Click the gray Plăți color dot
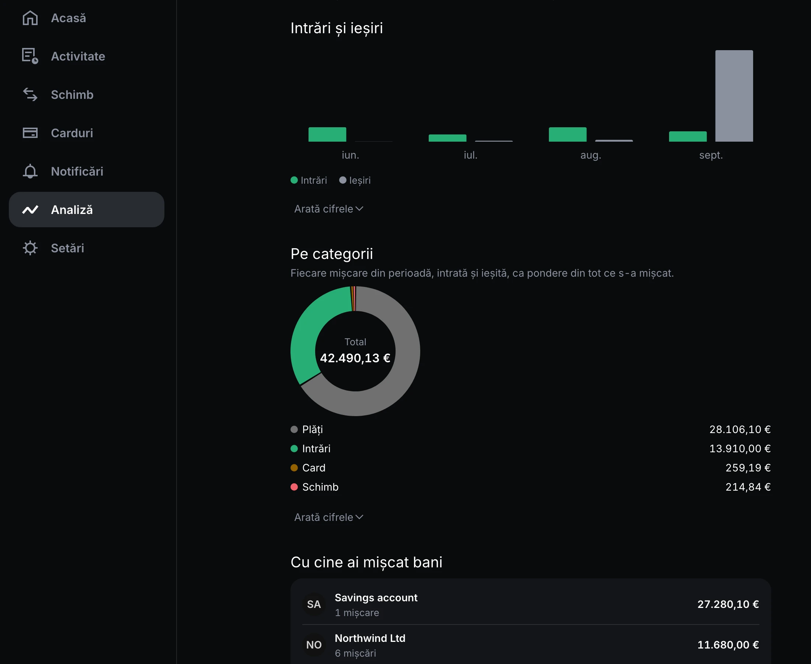This screenshot has width=811, height=664. [294, 429]
